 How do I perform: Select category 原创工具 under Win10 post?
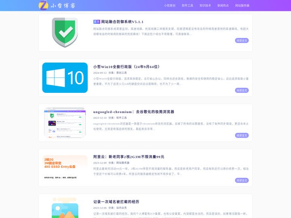pos(121,73)
